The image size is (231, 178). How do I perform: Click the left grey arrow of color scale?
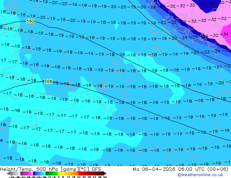[8, 174]
